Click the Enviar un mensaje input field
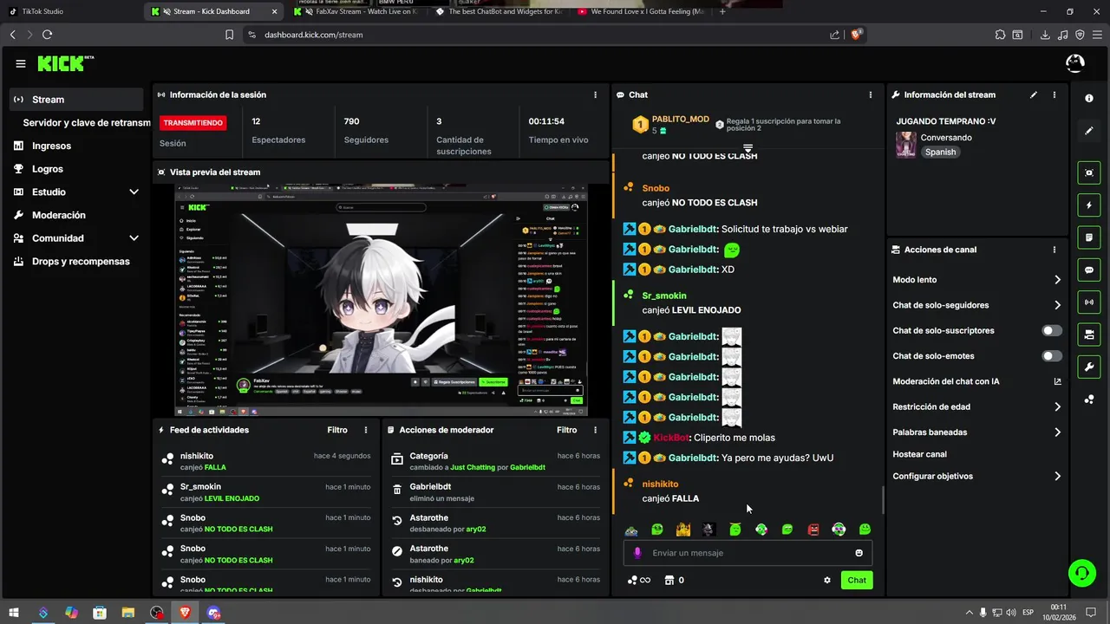 (x=748, y=553)
